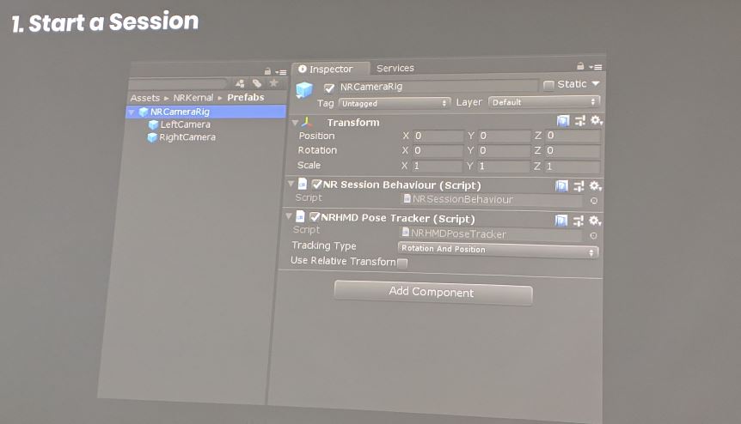
Task: Select the Inspector tab
Action: click(330, 70)
